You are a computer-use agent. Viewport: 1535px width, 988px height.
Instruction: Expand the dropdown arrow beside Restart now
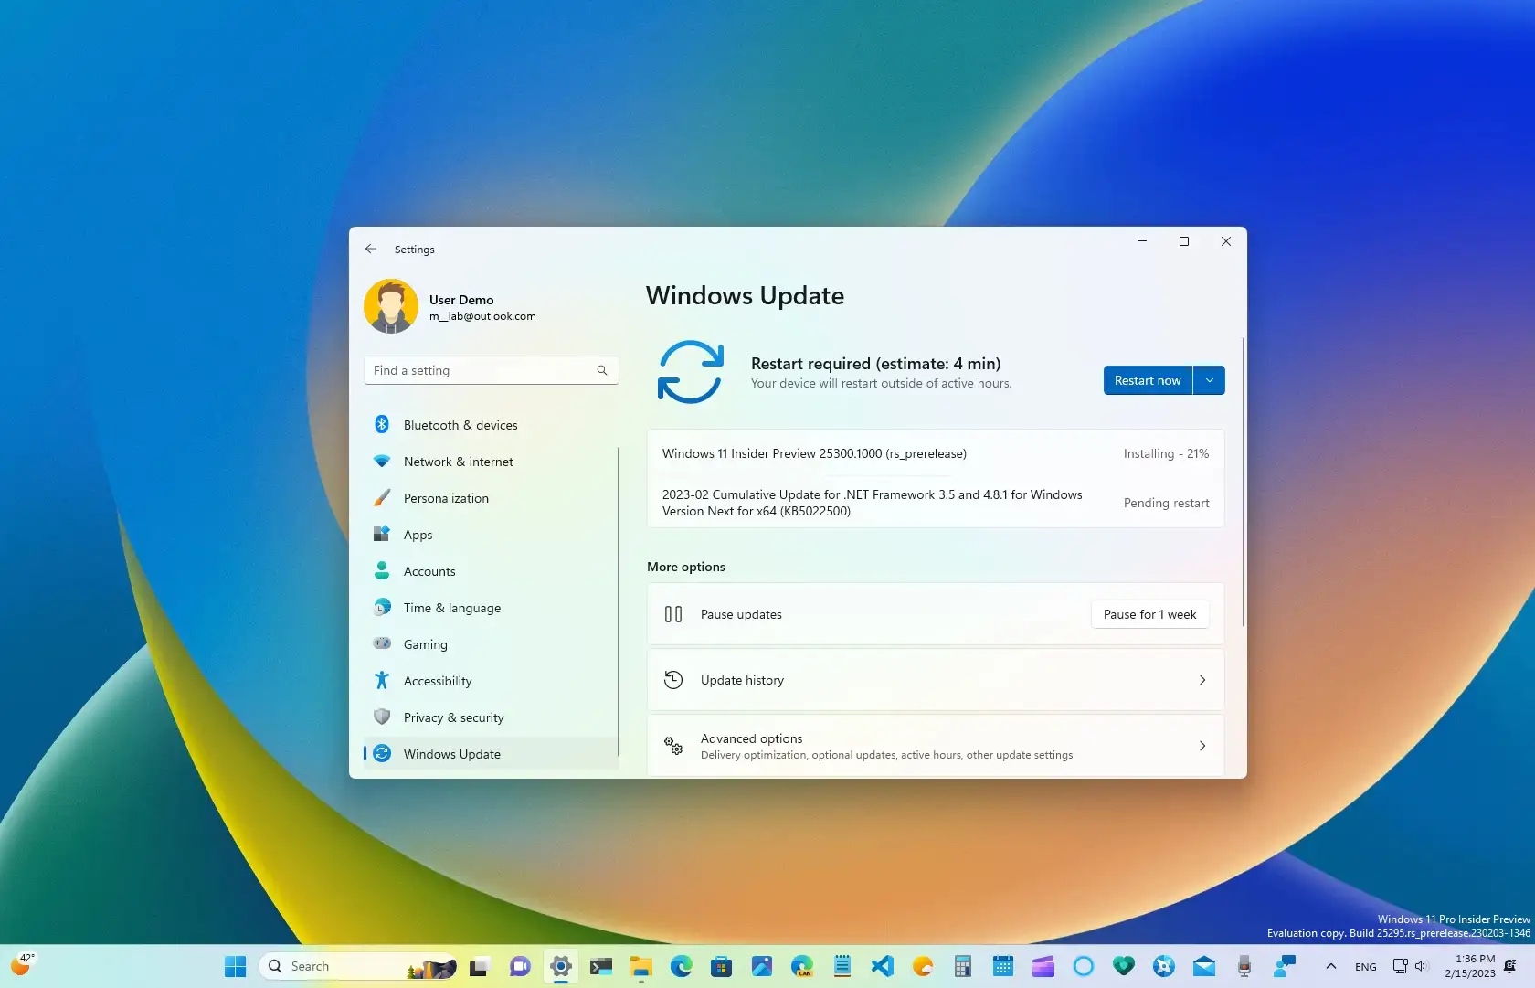[x=1209, y=380]
